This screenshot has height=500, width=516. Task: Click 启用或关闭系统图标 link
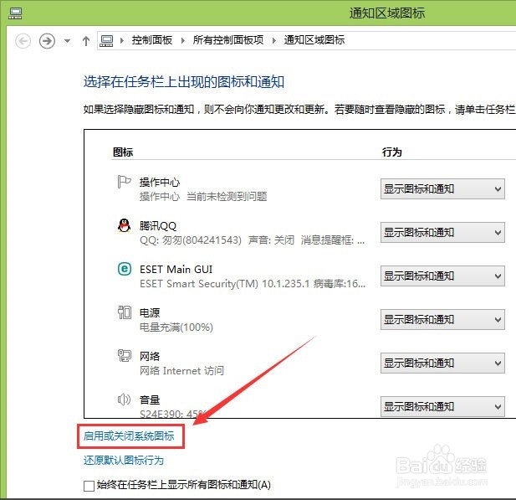(x=129, y=436)
